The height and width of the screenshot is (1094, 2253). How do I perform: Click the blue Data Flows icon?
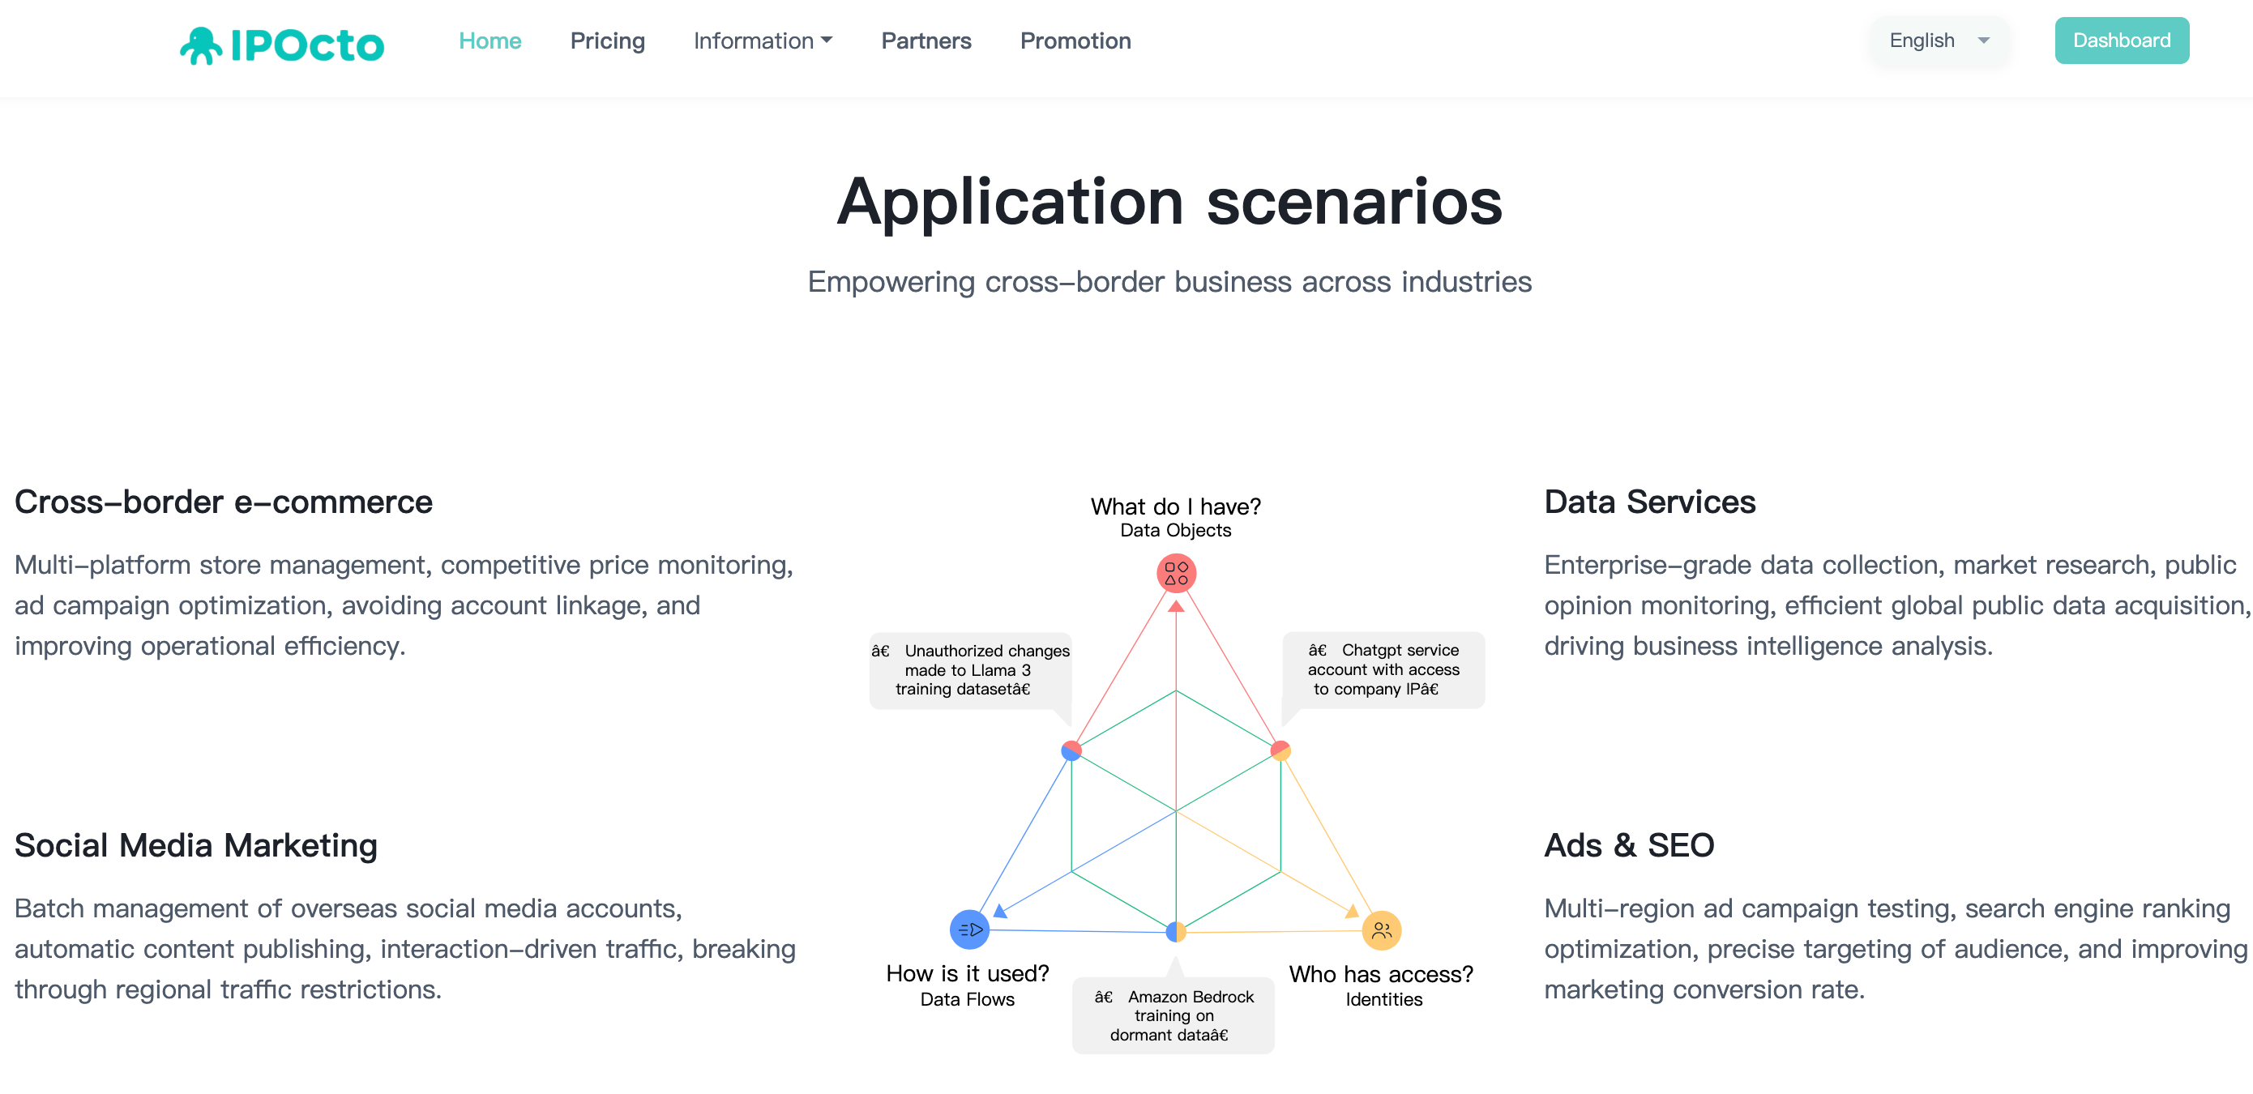coord(969,929)
